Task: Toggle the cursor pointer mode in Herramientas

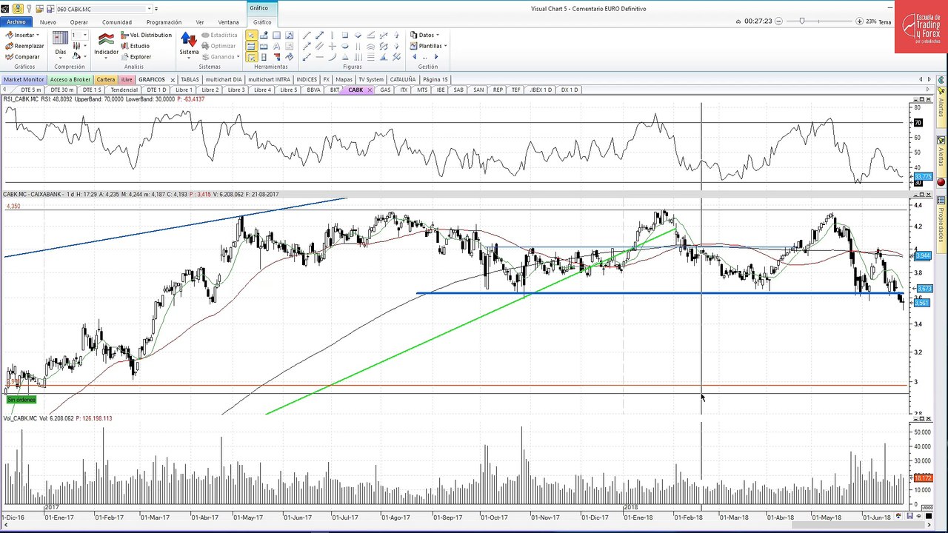Action: click(251, 35)
